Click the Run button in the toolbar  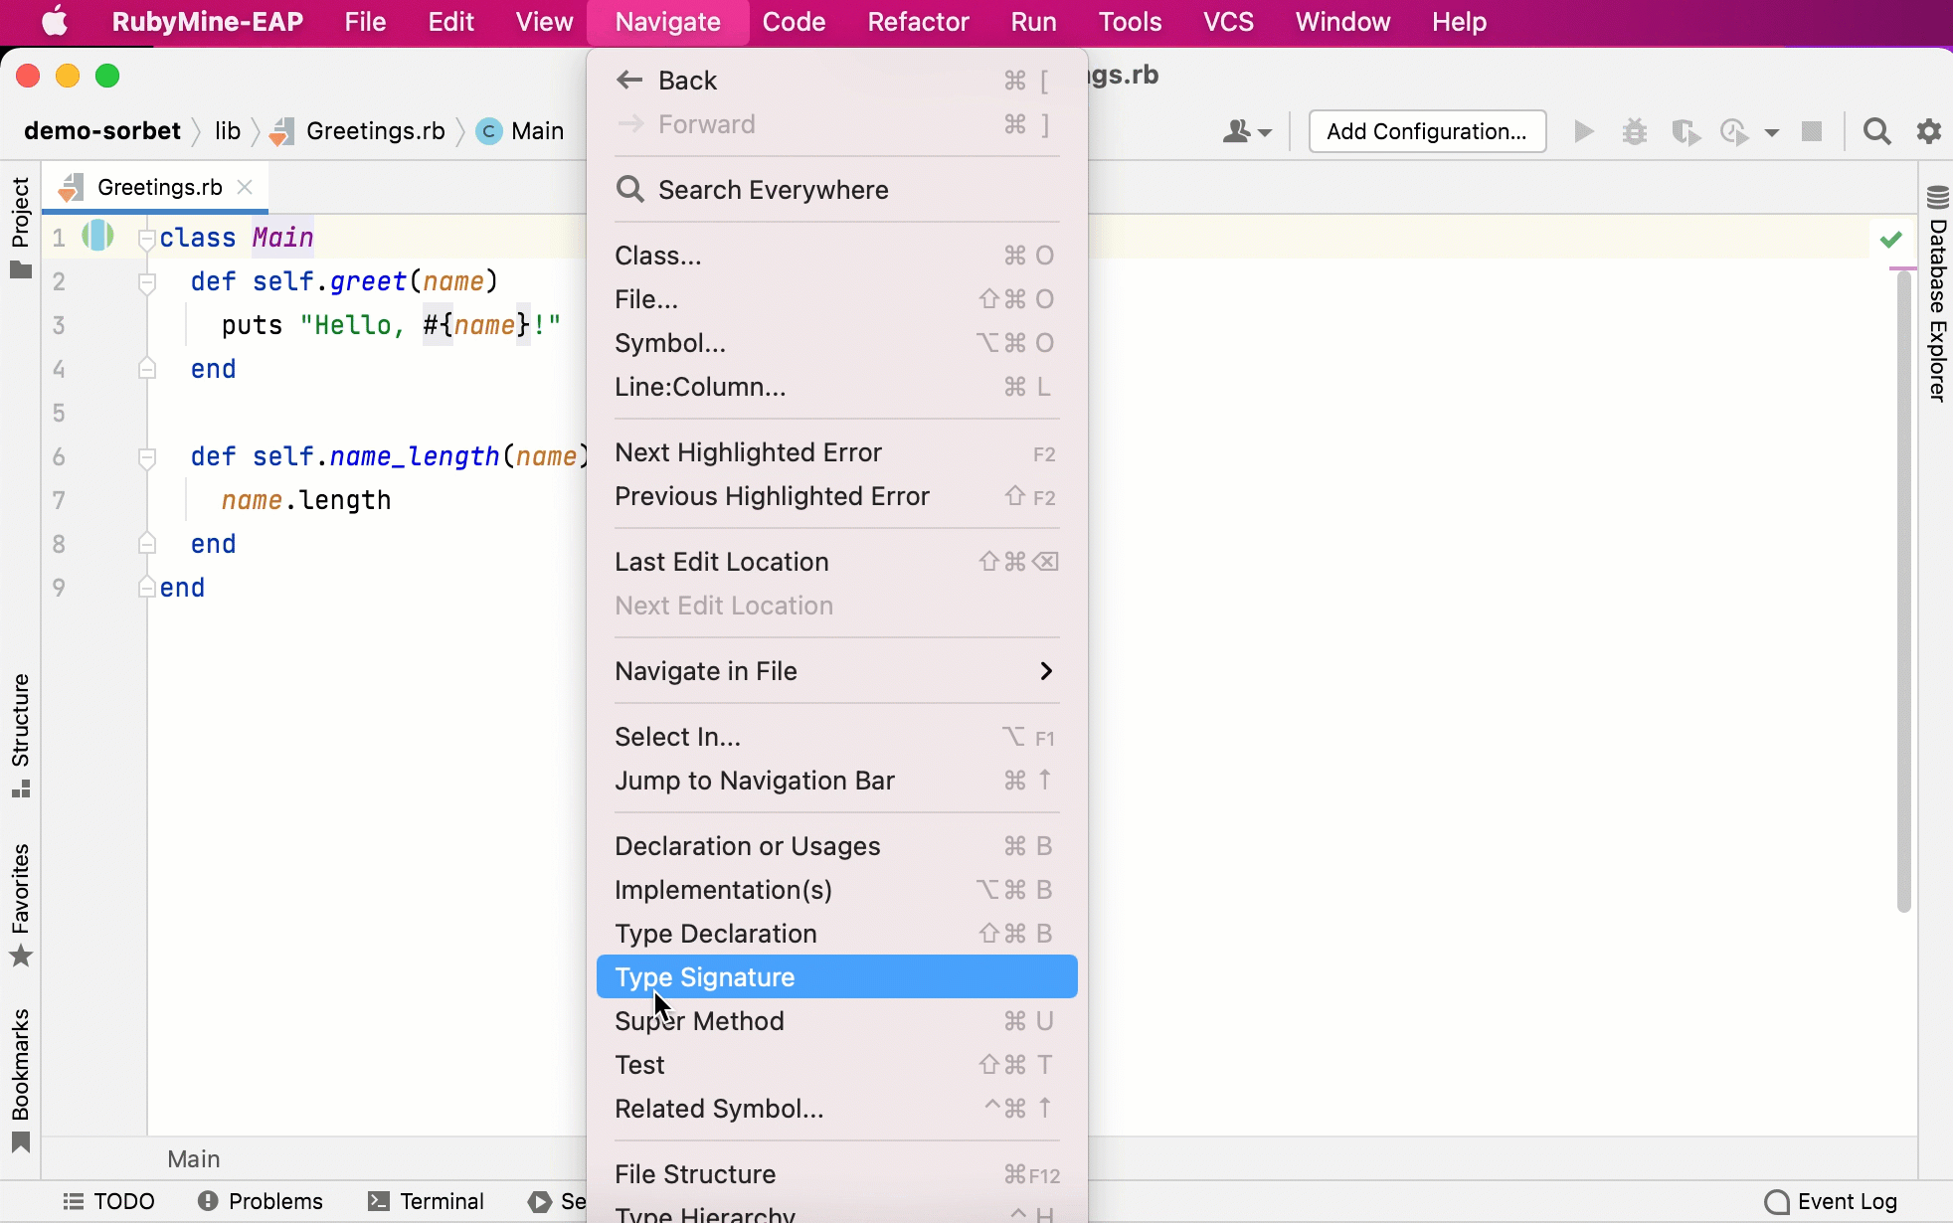tap(1582, 131)
